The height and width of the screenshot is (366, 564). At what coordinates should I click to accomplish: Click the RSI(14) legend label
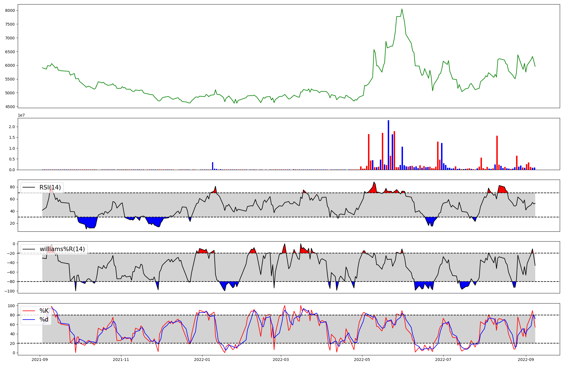(x=50, y=188)
